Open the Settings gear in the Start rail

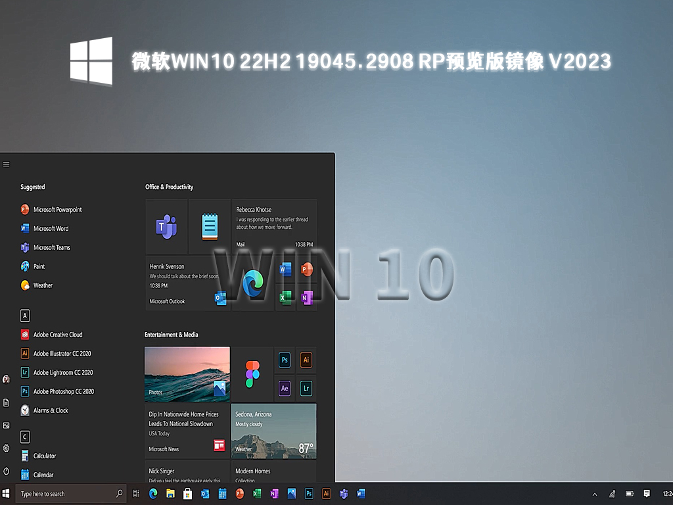pyautogui.click(x=6, y=448)
